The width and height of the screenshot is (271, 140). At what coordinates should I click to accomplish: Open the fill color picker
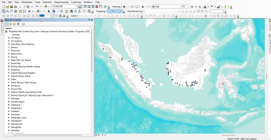coord(212,7)
